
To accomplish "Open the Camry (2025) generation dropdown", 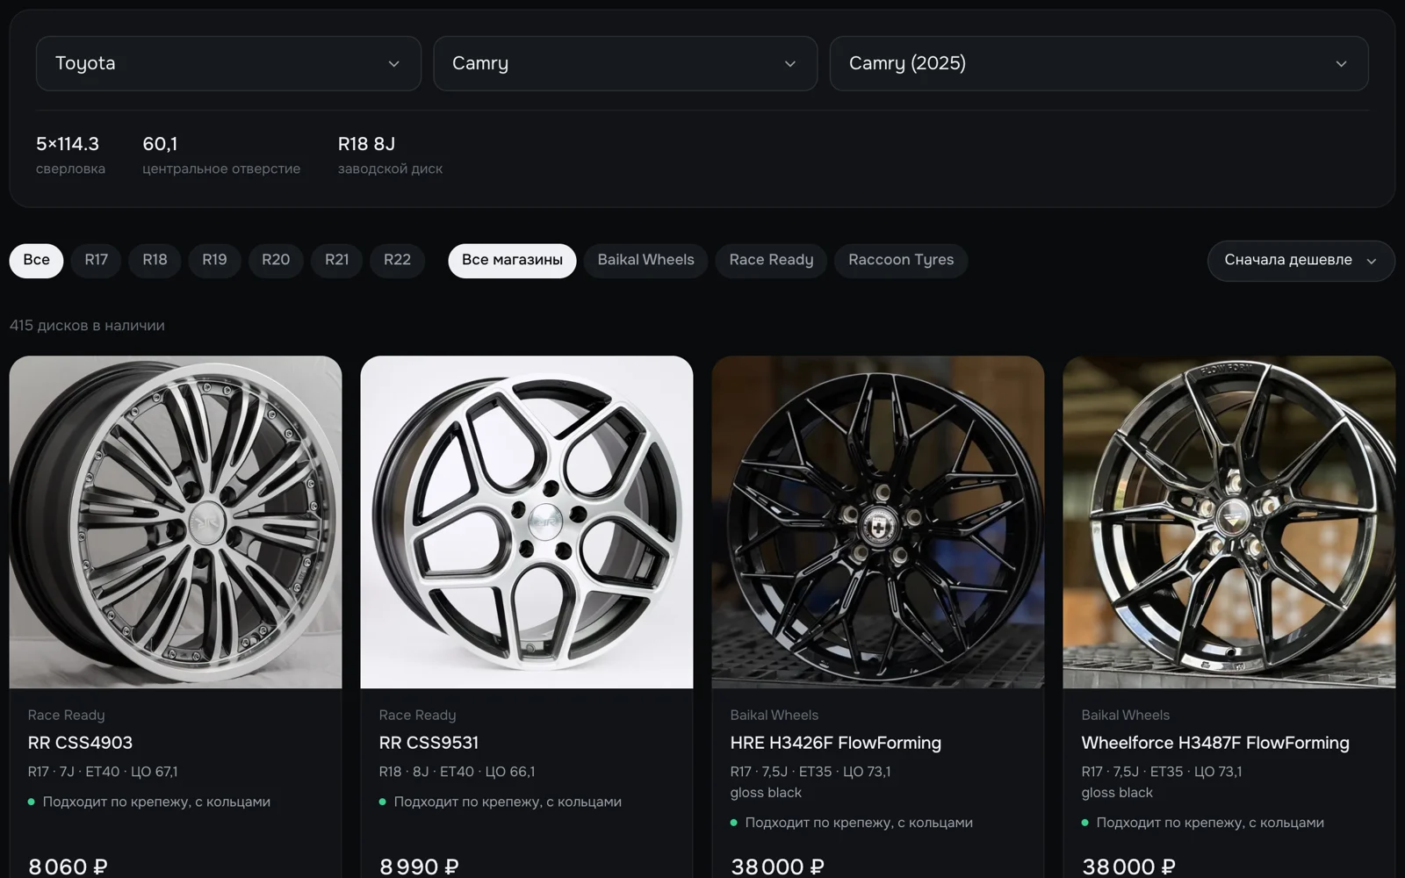I will pyautogui.click(x=1099, y=63).
